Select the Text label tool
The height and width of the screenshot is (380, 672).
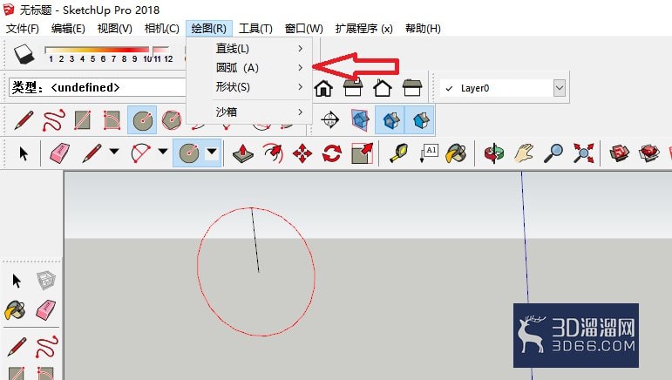429,153
